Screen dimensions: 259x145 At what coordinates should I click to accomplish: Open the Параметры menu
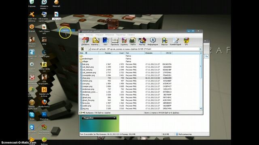click(x=121, y=35)
